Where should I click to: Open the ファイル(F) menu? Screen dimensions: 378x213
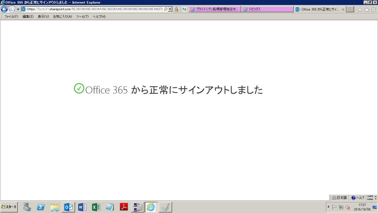tap(11, 17)
